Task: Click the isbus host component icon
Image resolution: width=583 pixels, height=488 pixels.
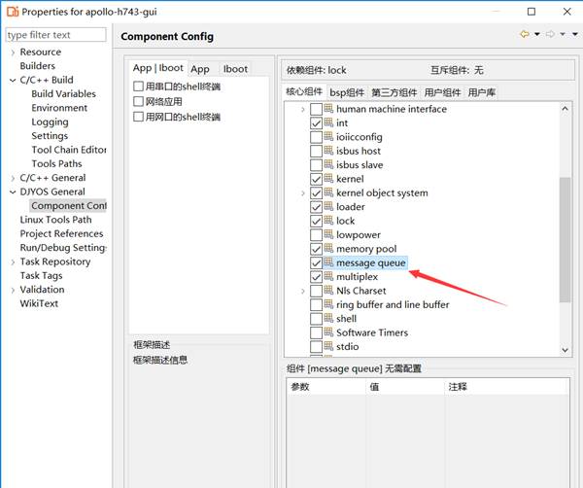Action: (329, 152)
